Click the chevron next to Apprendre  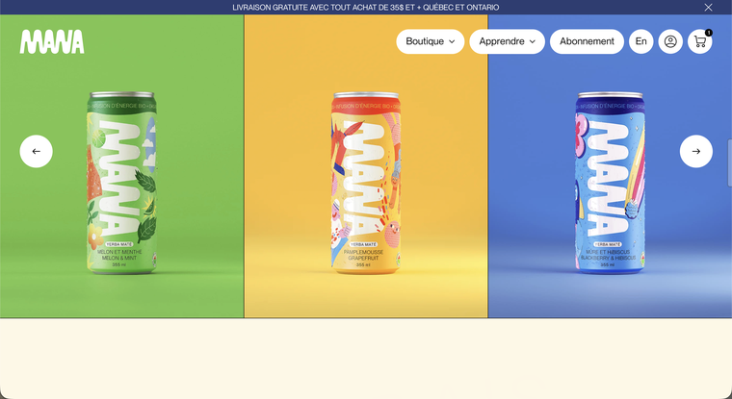(x=533, y=41)
